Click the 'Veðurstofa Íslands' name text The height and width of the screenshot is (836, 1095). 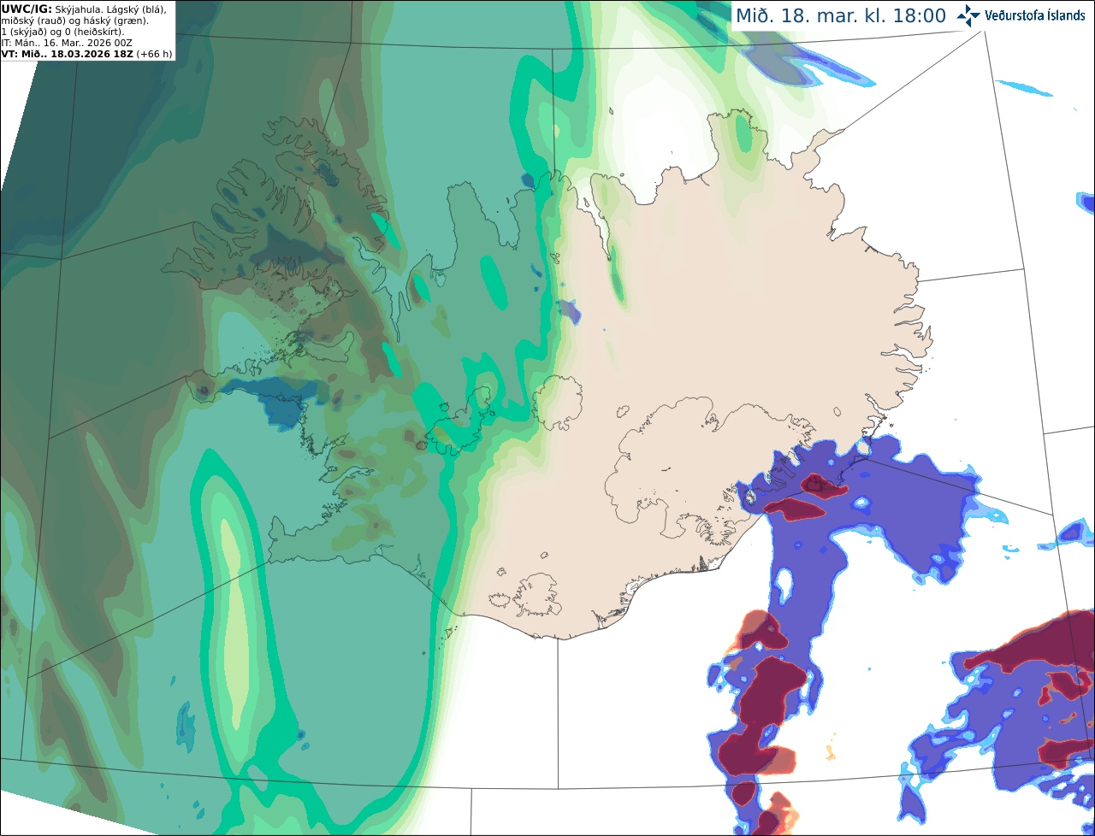[x=1035, y=15]
